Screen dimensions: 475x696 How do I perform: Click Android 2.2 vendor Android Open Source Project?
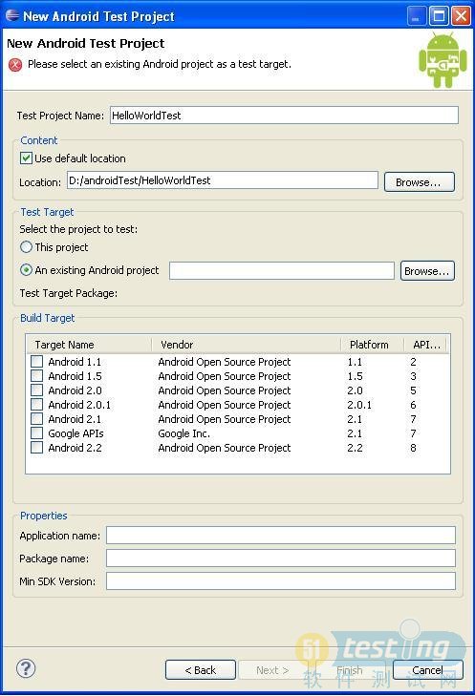(225, 448)
